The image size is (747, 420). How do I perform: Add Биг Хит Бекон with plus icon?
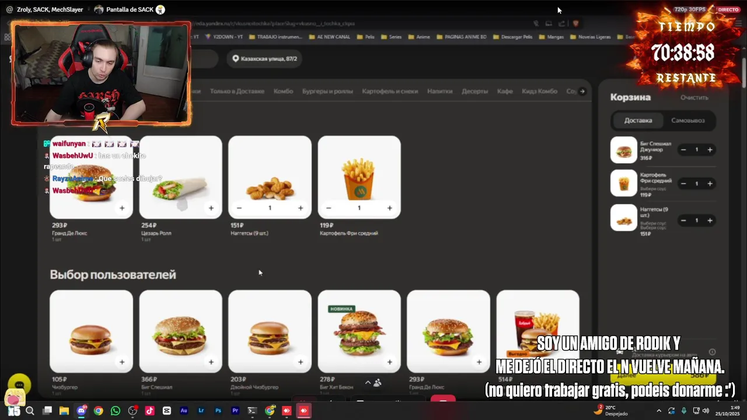click(x=390, y=362)
